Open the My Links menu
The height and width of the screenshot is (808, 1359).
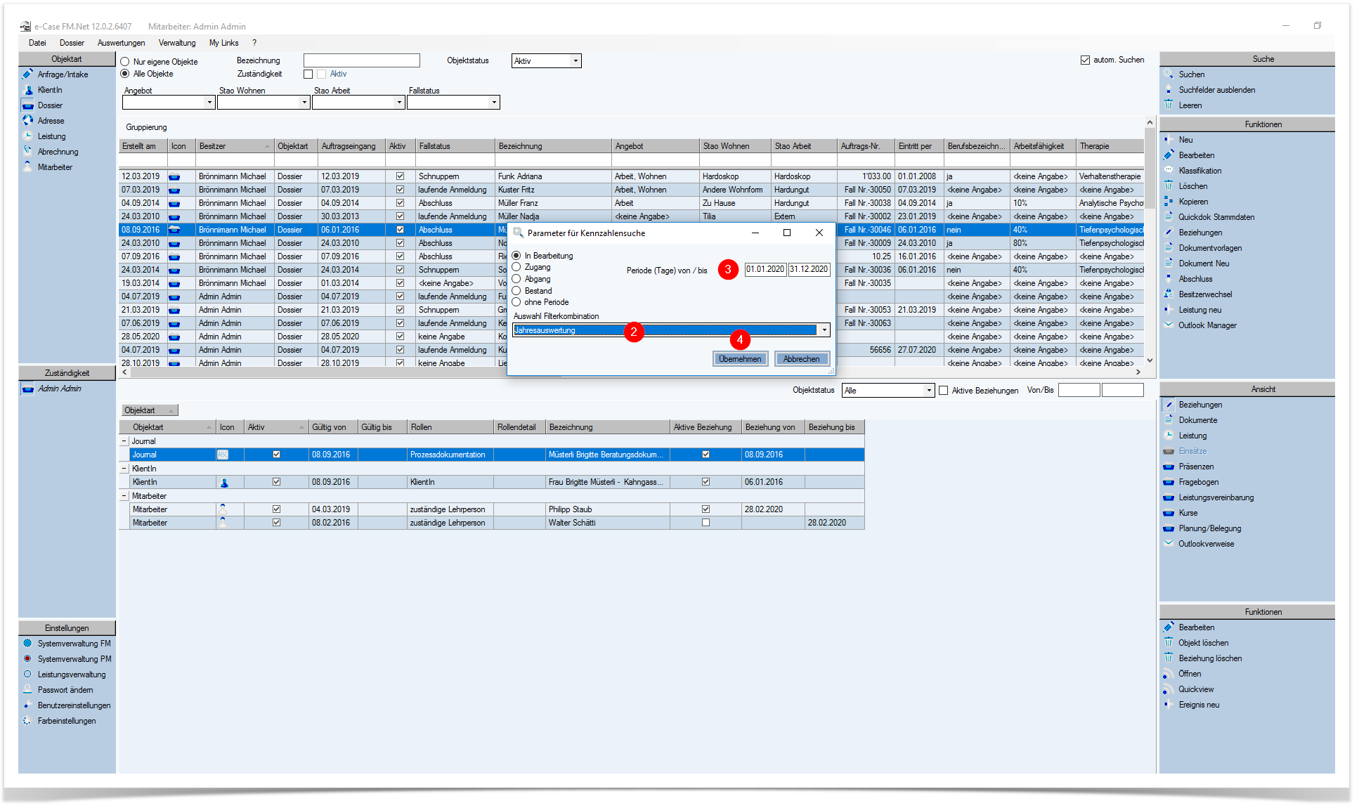click(223, 43)
